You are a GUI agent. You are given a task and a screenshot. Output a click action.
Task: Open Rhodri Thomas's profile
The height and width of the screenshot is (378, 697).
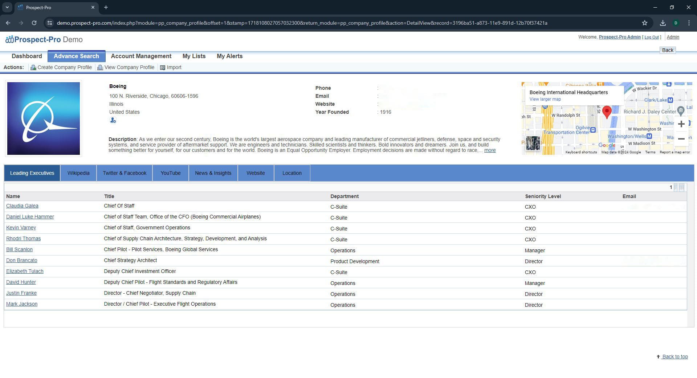(x=23, y=238)
